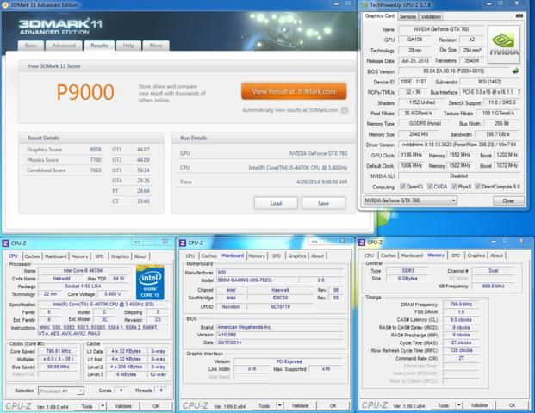Click OK in the first CPU-Z window
Image resolution: width=535 pixels, height=413 pixels.
point(156,406)
